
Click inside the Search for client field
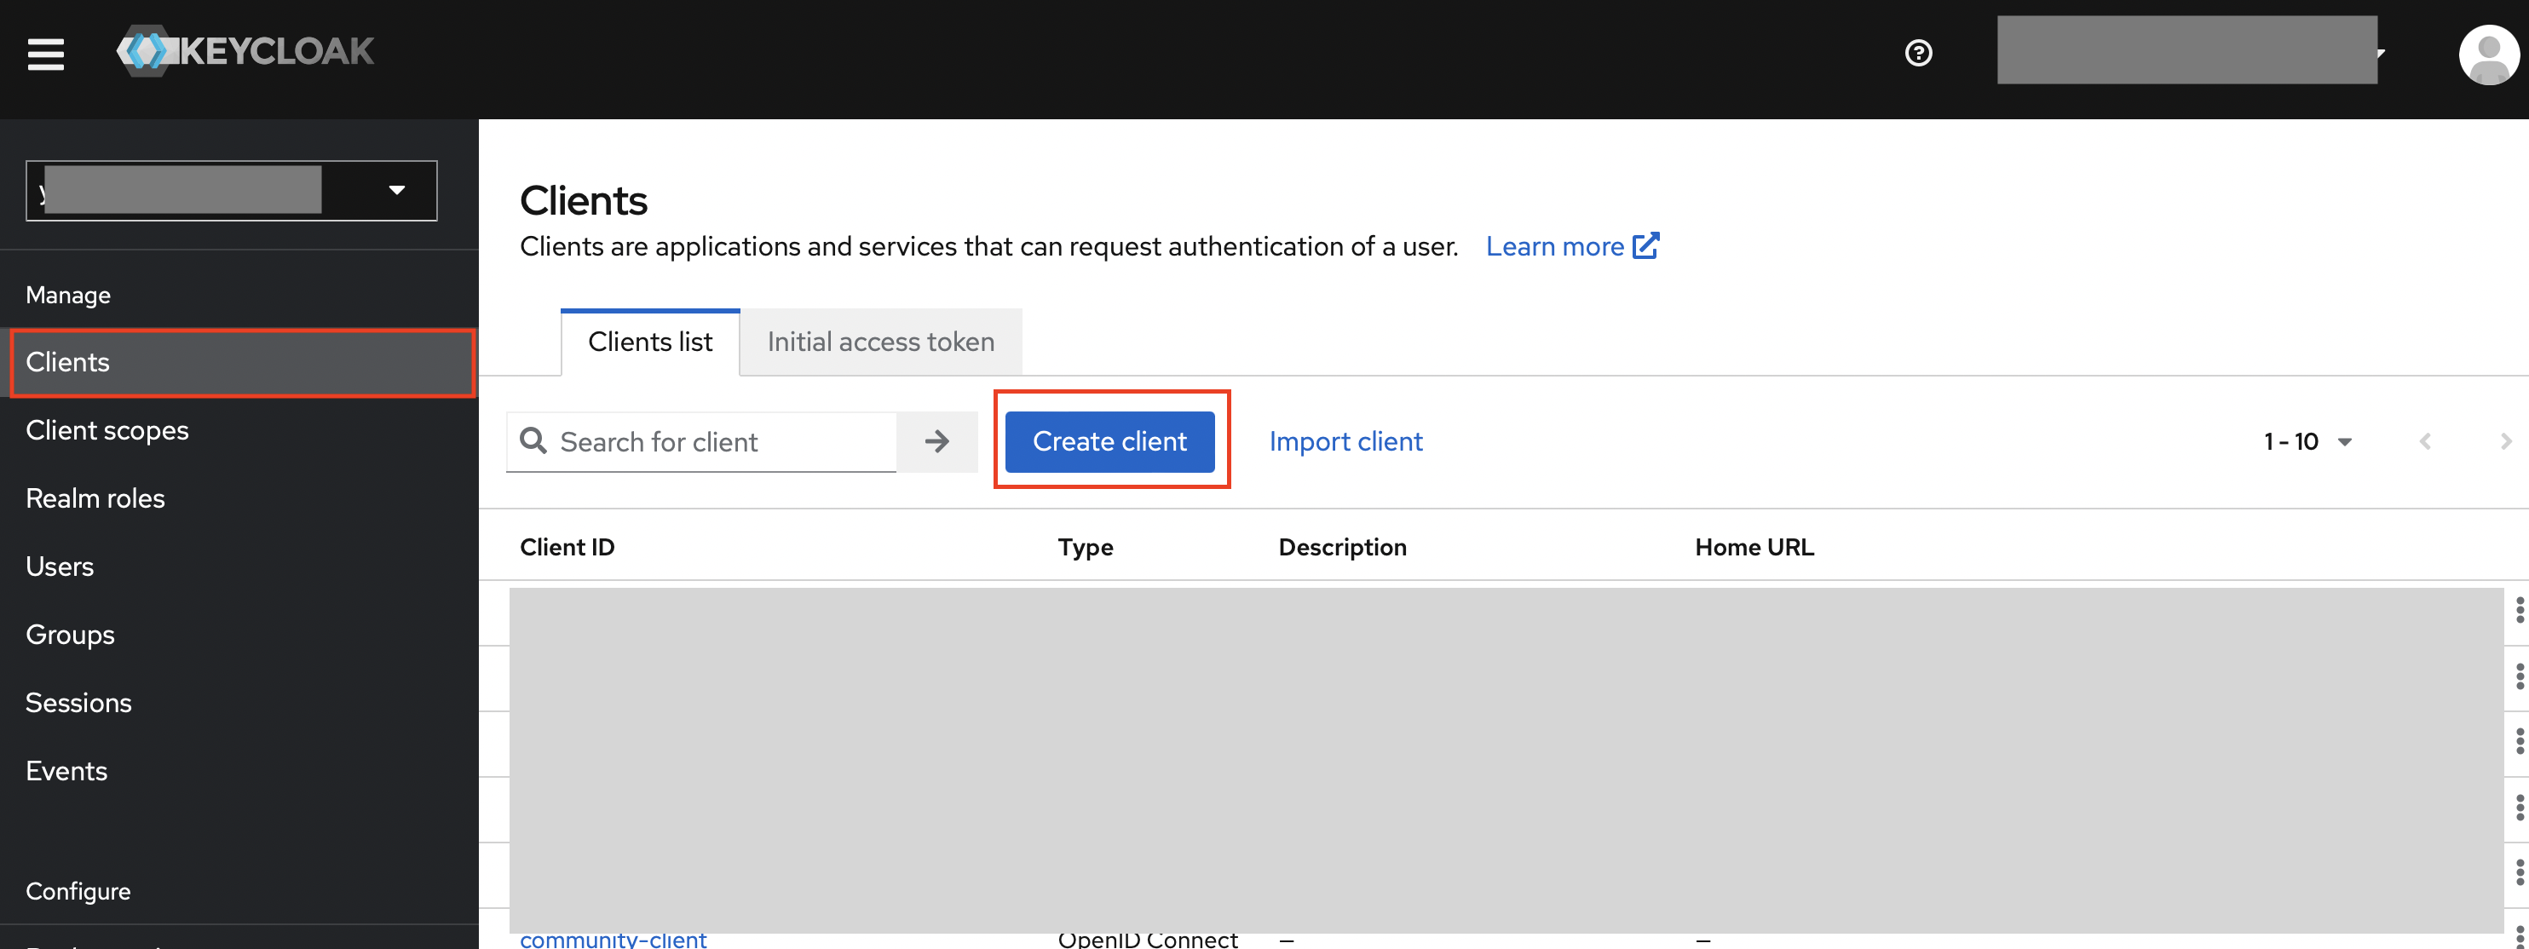pos(717,441)
